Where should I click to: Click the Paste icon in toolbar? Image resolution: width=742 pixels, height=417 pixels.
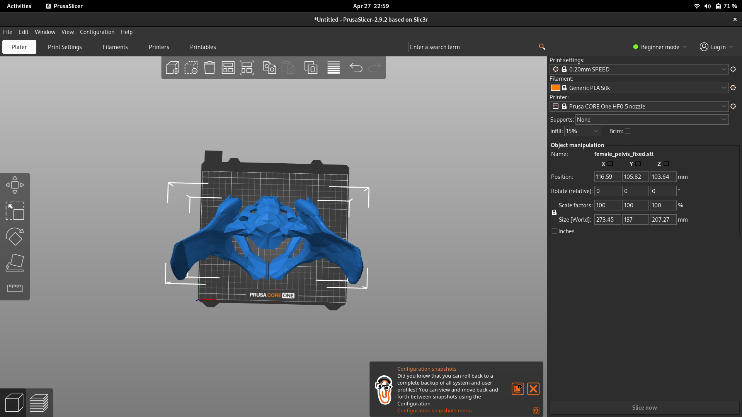pyautogui.click(x=288, y=68)
